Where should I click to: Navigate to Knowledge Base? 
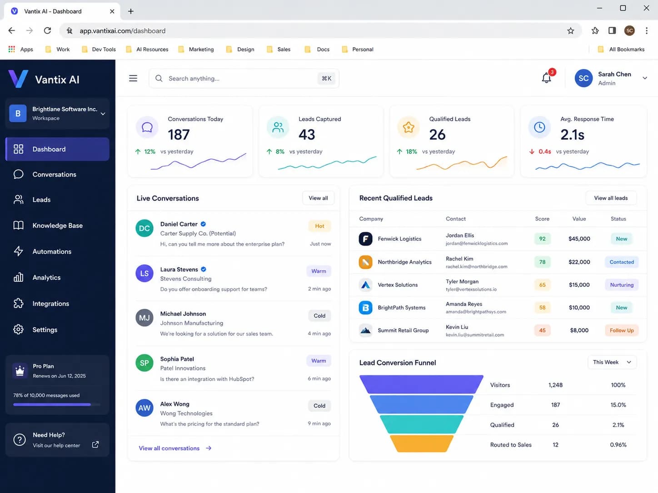tap(57, 226)
